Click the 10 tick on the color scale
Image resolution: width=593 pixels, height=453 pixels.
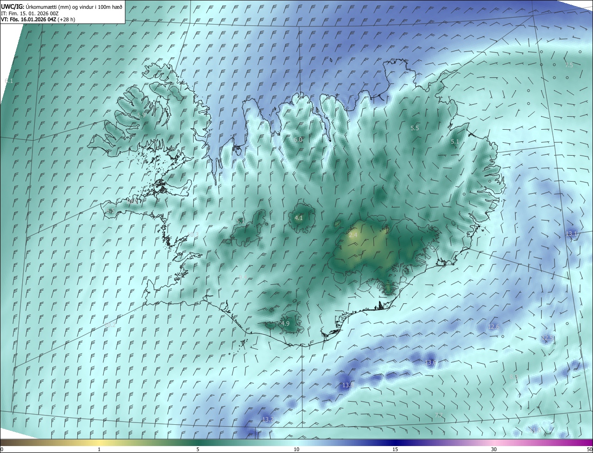coord(296,449)
